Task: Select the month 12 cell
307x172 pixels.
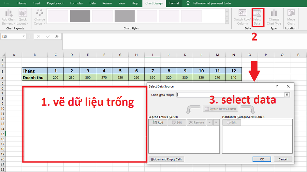Action: pyautogui.click(x=233, y=71)
